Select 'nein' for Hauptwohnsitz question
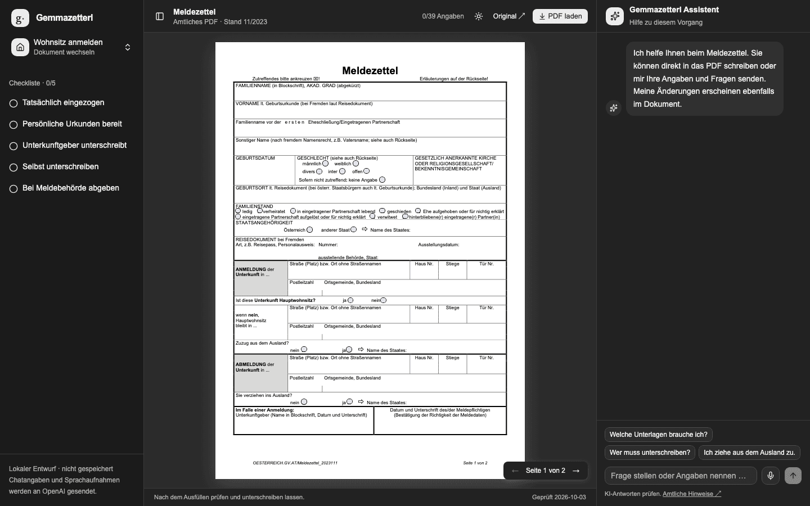Viewport: 810px width, 506px height. pos(384,300)
